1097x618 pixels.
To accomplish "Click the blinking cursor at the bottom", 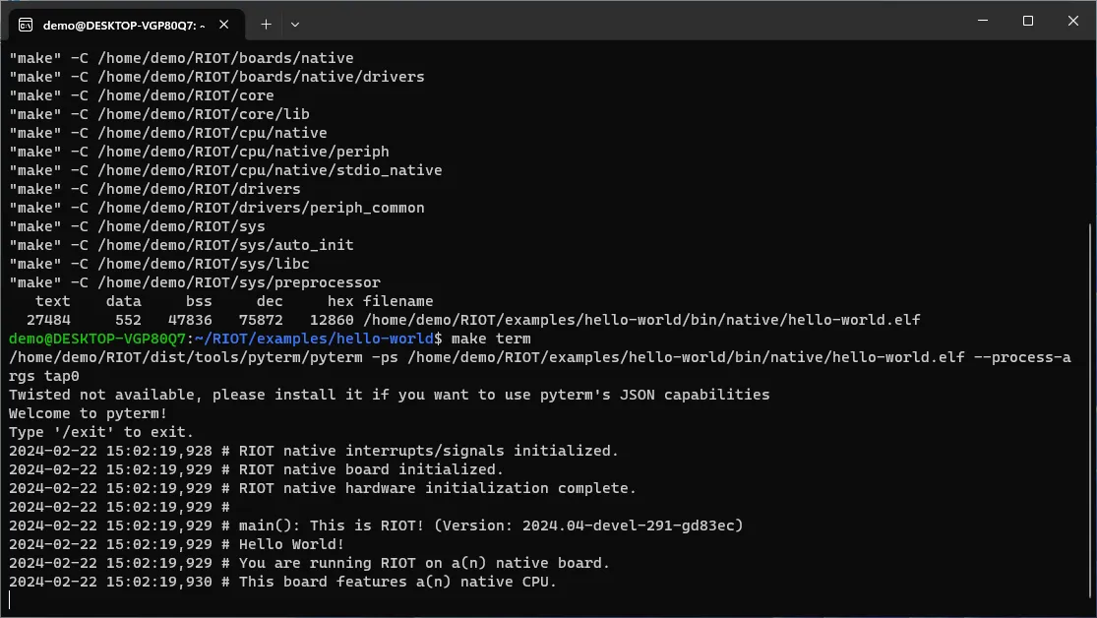I will [x=8, y=598].
